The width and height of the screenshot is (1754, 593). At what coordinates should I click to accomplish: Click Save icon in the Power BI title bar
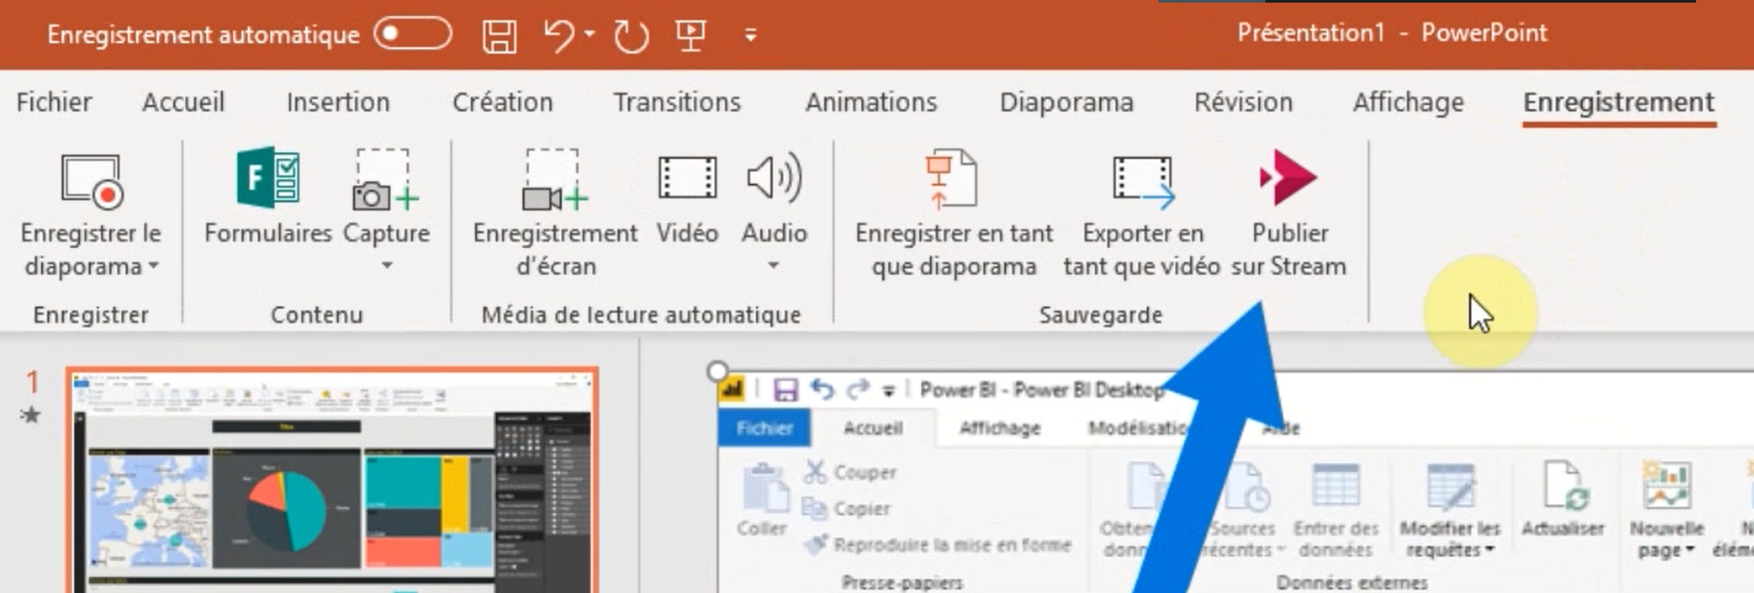tap(785, 390)
